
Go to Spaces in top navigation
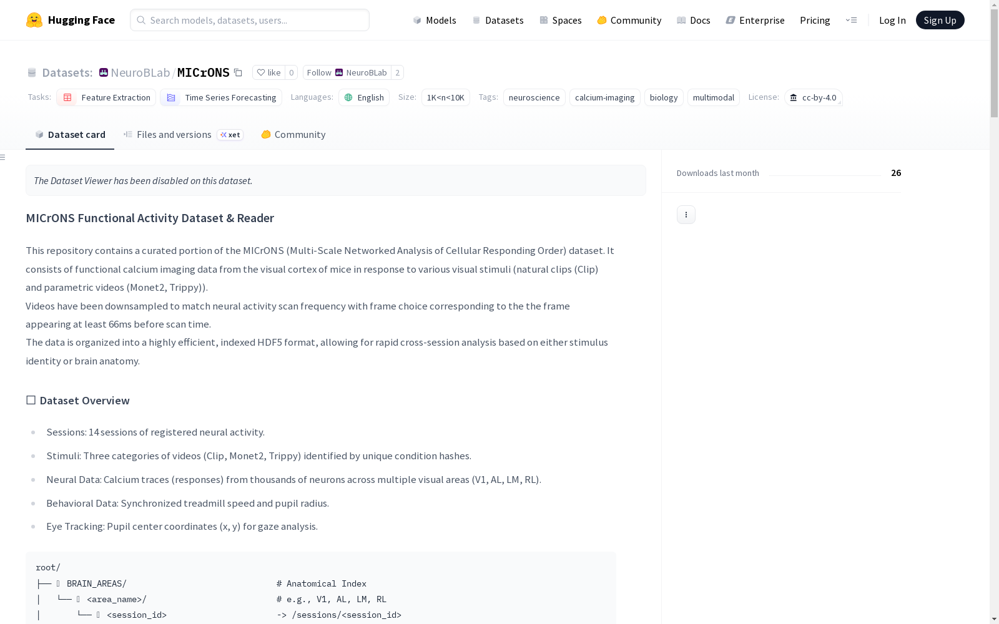[x=561, y=20]
